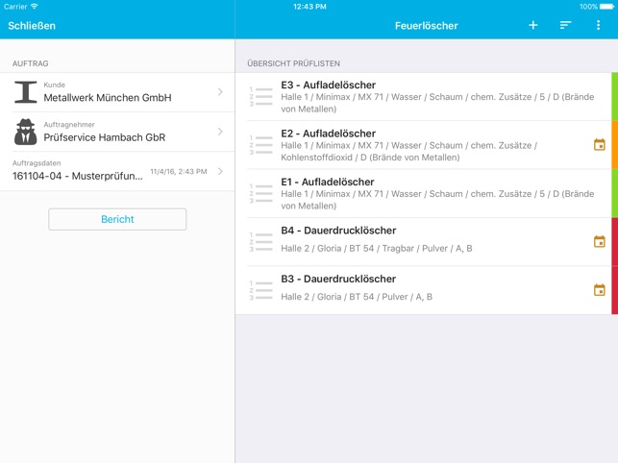Tap the green status bar of E3
The height and width of the screenshot is (463, 618).
pyautogui.click(x=615, y=97)
